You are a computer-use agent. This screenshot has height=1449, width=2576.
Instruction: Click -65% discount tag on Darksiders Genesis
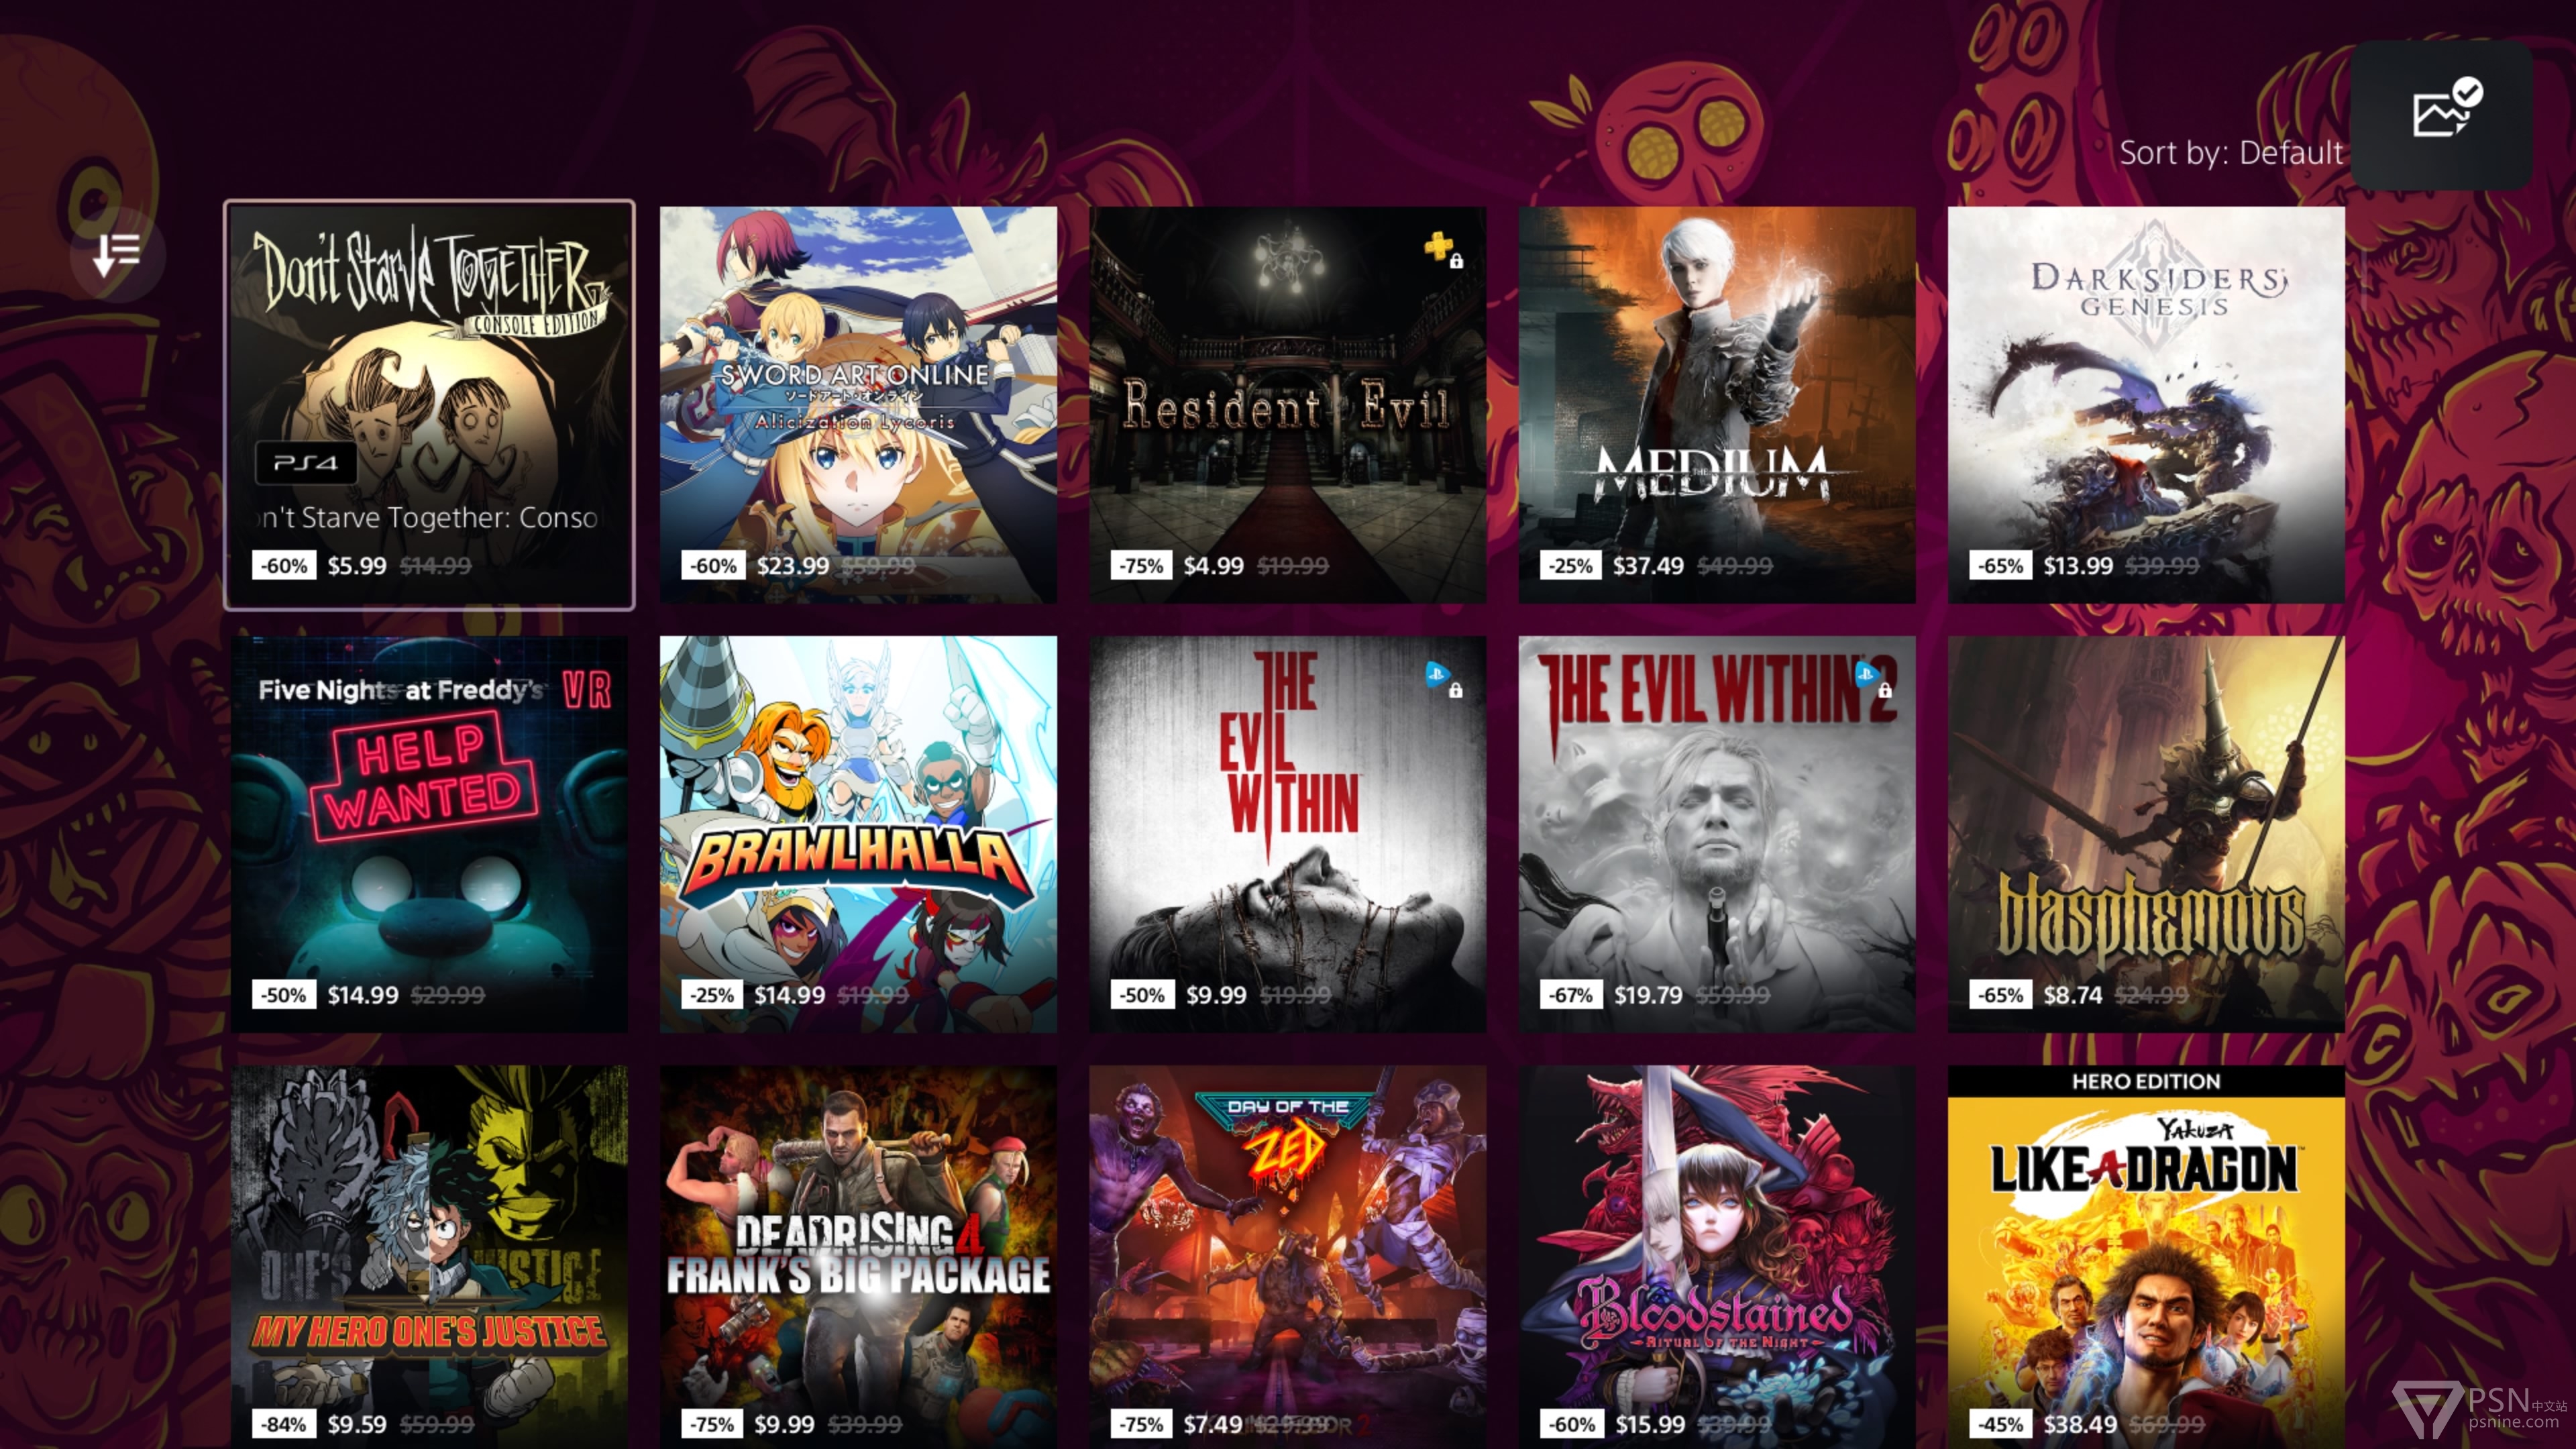2000,565
